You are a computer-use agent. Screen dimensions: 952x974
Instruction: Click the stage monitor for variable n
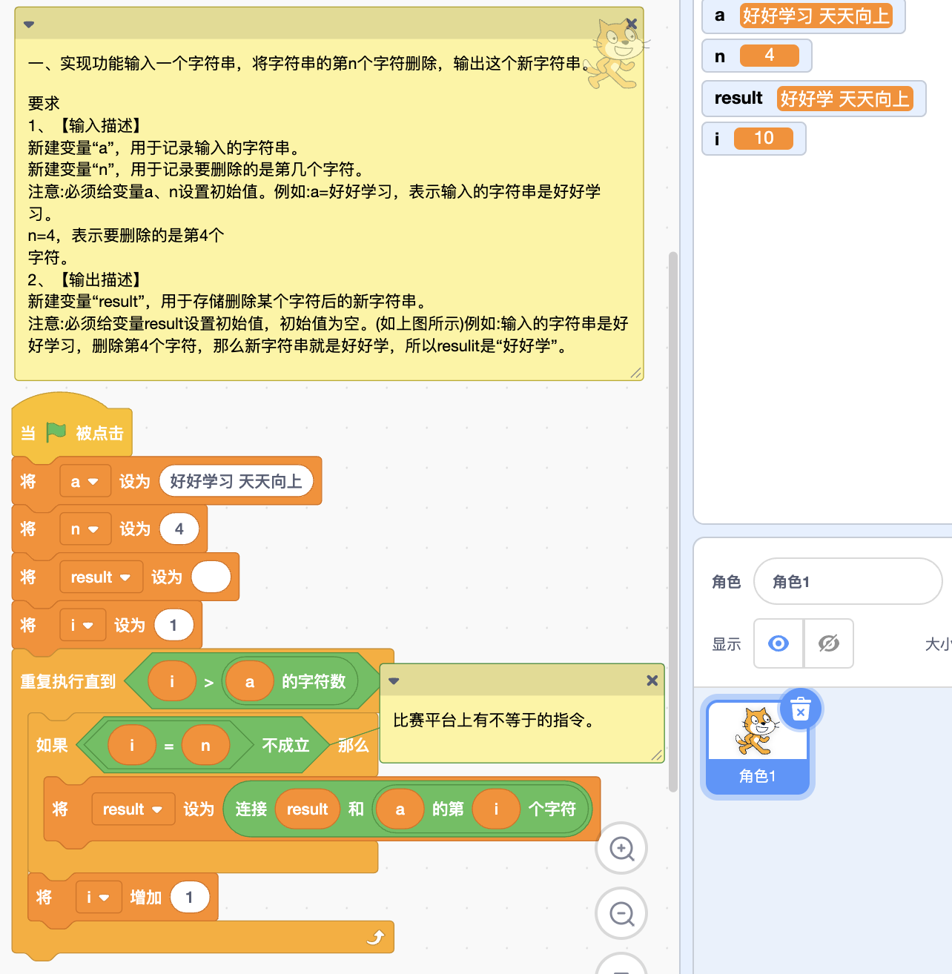click(x=756, y=56)
